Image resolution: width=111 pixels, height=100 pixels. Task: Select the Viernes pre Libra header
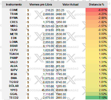click(x=41, y=4)
